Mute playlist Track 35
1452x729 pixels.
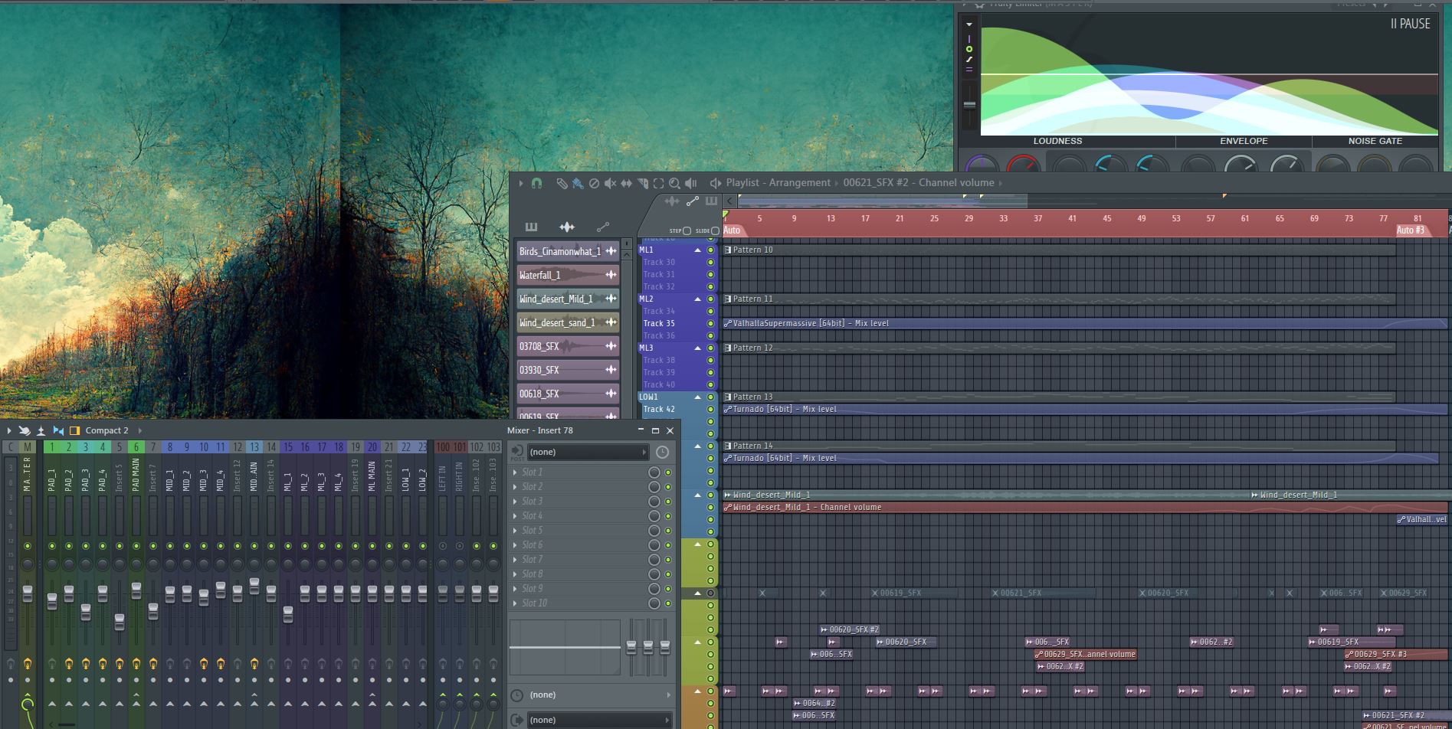pyautogui.click(x=710, y=324)
